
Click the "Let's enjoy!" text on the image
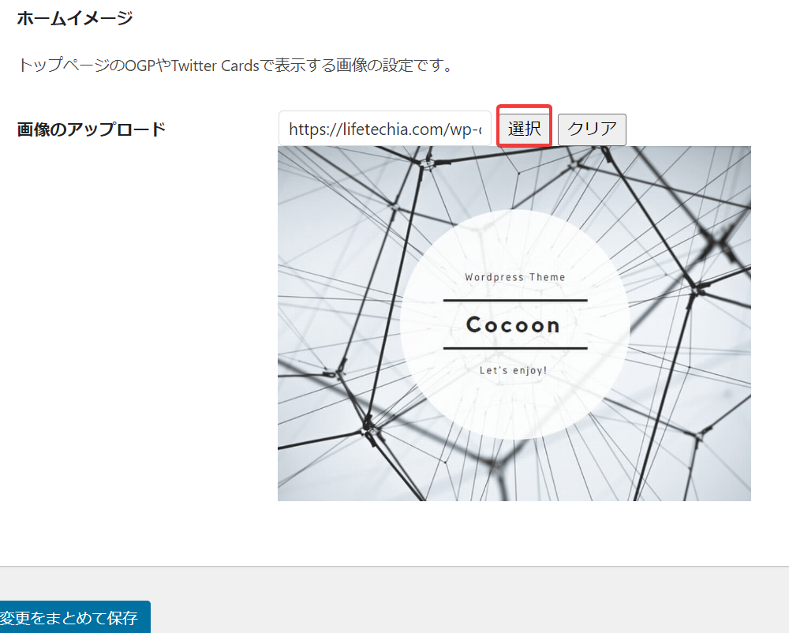click(514, 369)
